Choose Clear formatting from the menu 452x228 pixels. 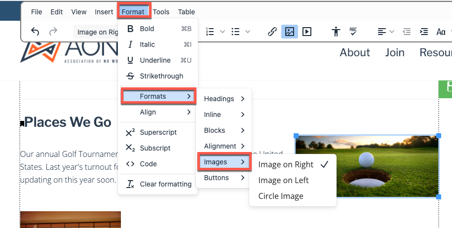158,184
